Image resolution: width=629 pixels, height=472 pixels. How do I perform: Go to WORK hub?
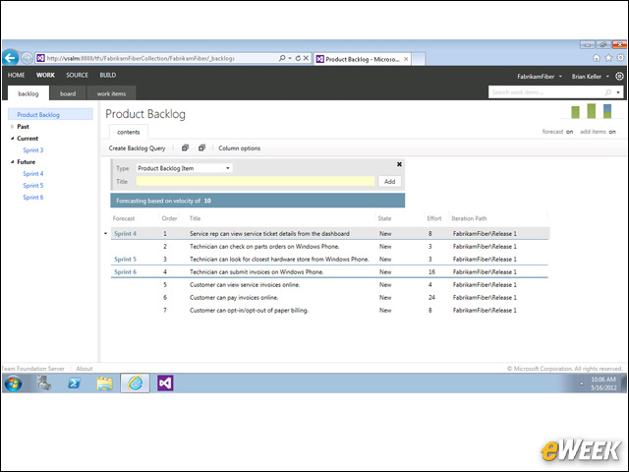(45, 75)
